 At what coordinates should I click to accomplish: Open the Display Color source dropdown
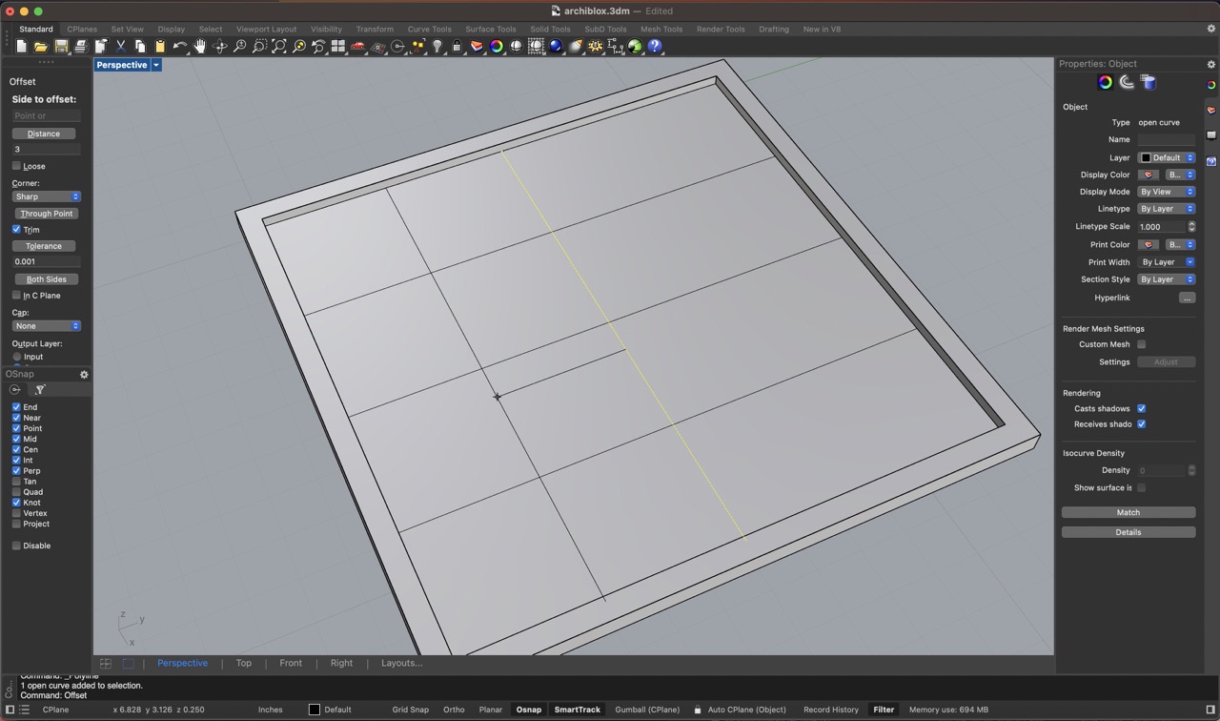(x=1180, y=175)
